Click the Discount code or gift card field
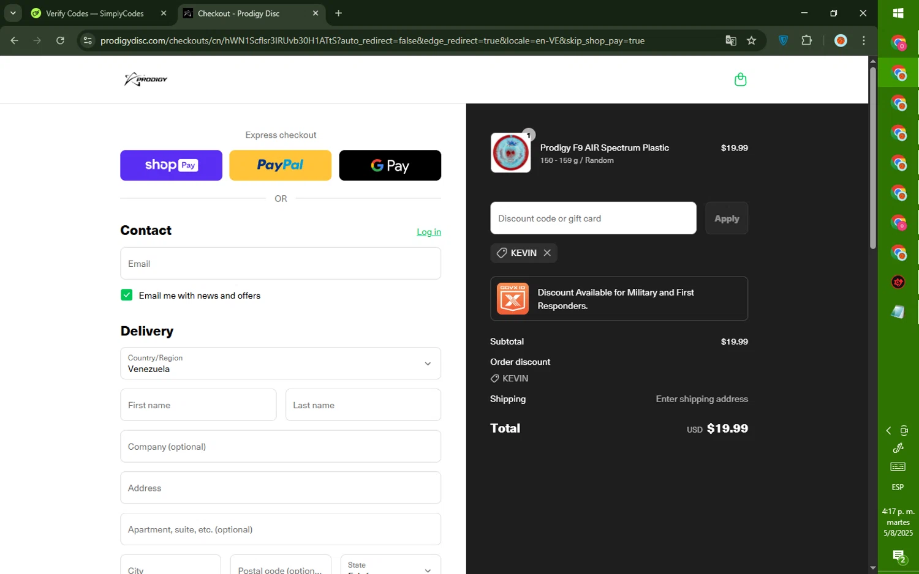The width and height of the screenshot is (919, 574). tap(593, 218)
